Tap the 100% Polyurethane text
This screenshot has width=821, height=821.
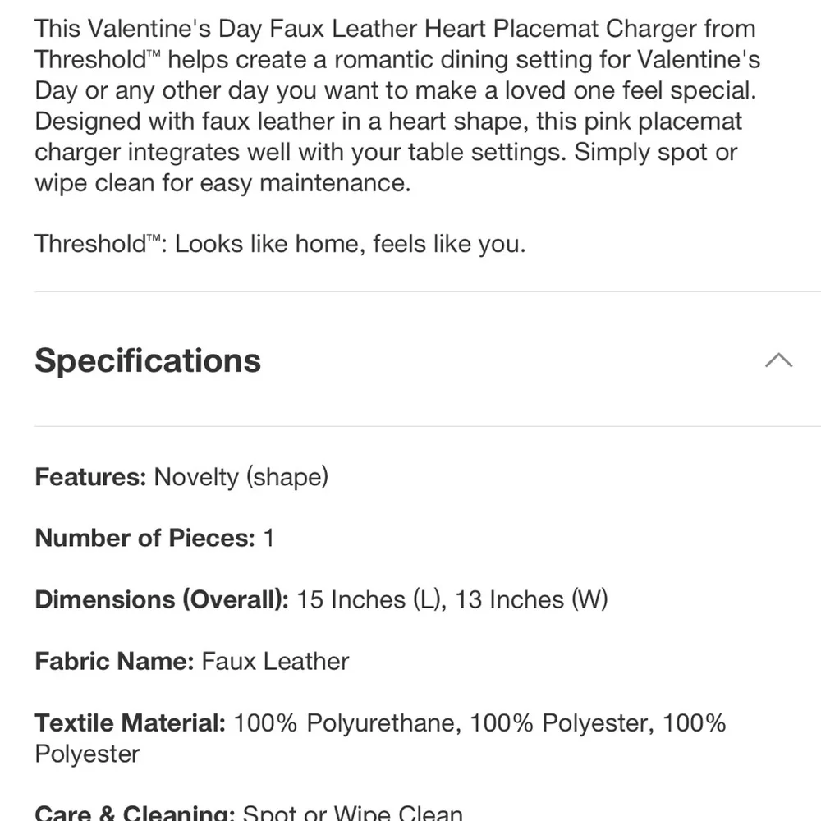(347, 722)
